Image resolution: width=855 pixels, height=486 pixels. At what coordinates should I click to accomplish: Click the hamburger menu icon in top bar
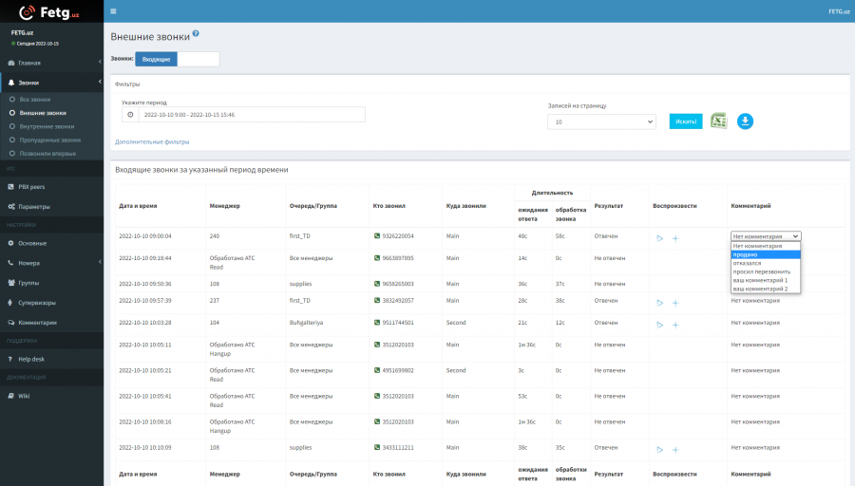(x=113, y=11)
